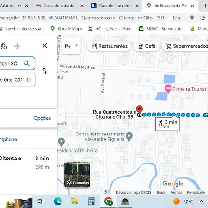Filter map by Café
Image resolution: width=208 pixels, height=208 pixels.
click(x=147, y=46)
